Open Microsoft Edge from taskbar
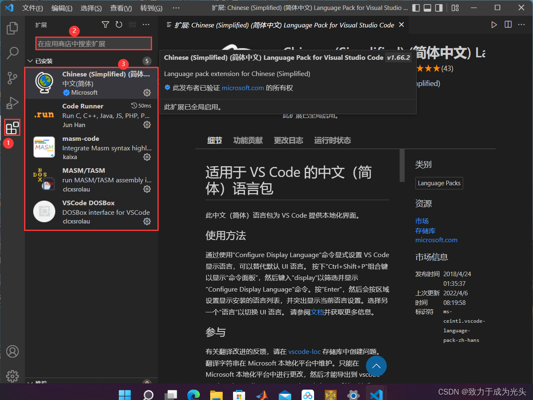The image size is (533, 400). 193,395
